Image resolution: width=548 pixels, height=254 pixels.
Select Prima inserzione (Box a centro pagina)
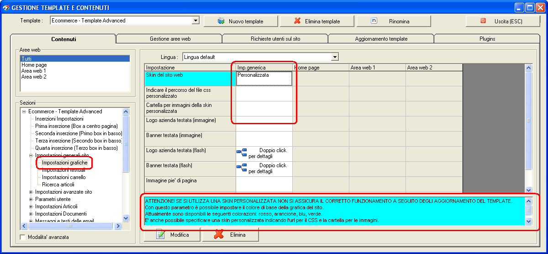coord(76,126)
